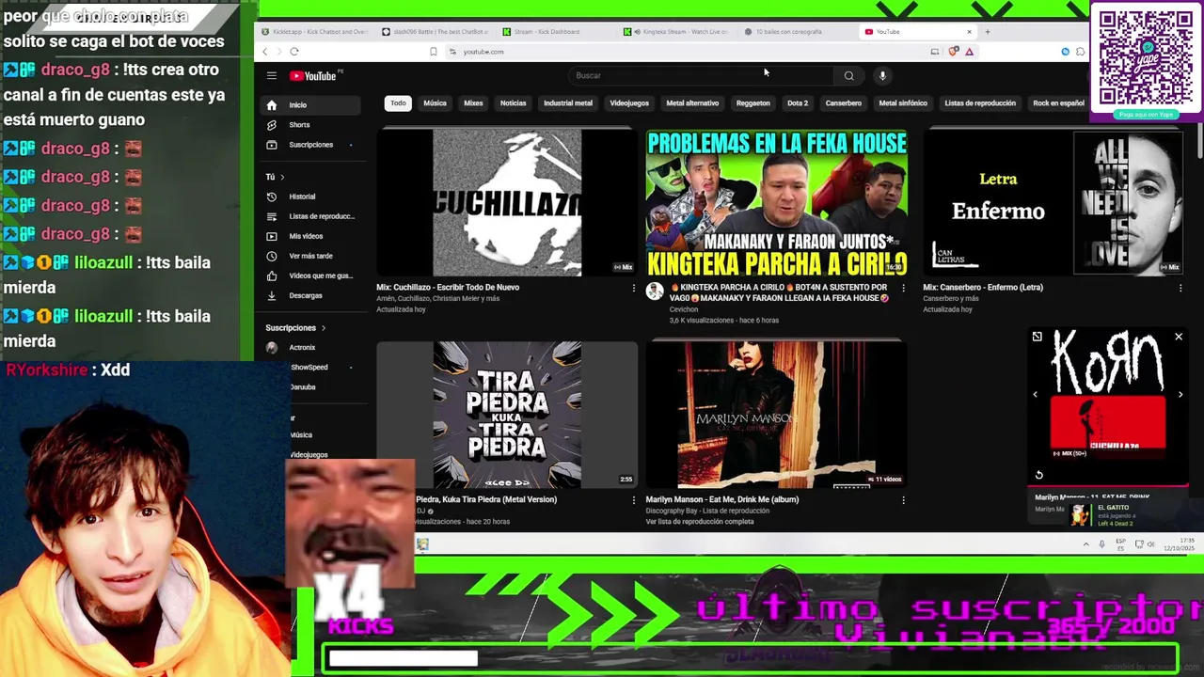Viewport: 1204px width, 677px height.
Task: Replay the miniplayer video
Action: (x=1039, y=476)
